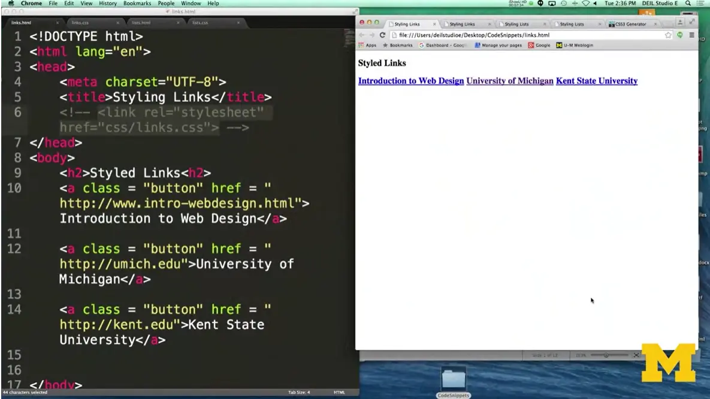
Task: Click the browser back arrow
Action: click(x=362, y=35)
